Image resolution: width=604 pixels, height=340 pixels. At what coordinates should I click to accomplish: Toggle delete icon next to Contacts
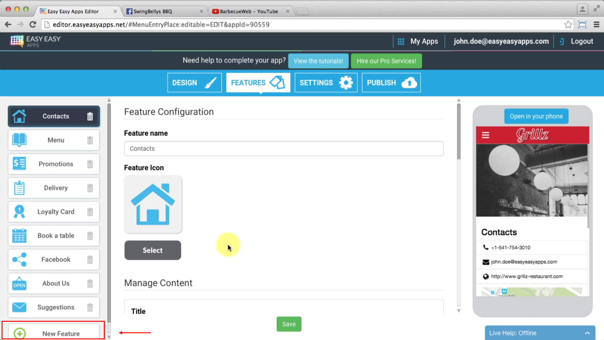pyautogui.click(x=90, y=116)
